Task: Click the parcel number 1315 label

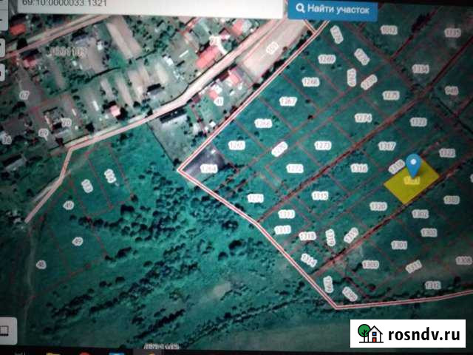Action: click(320, 195)
